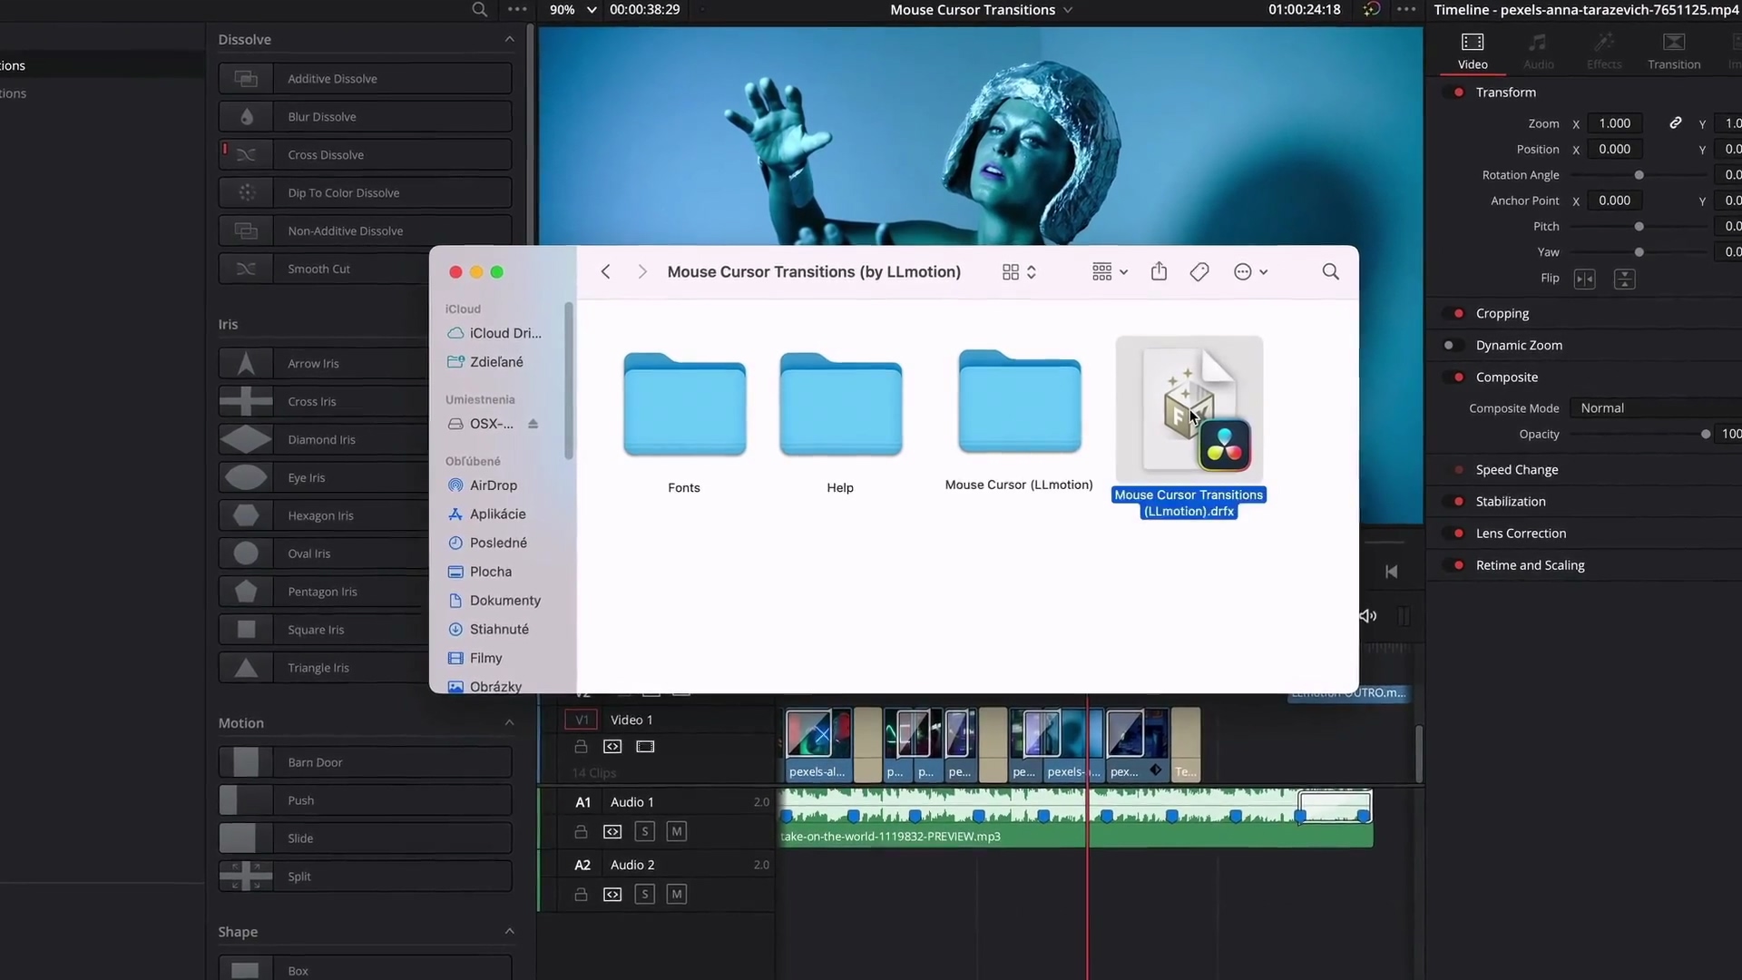Select the Non-Additive Dissolve transition

point(365,231)
